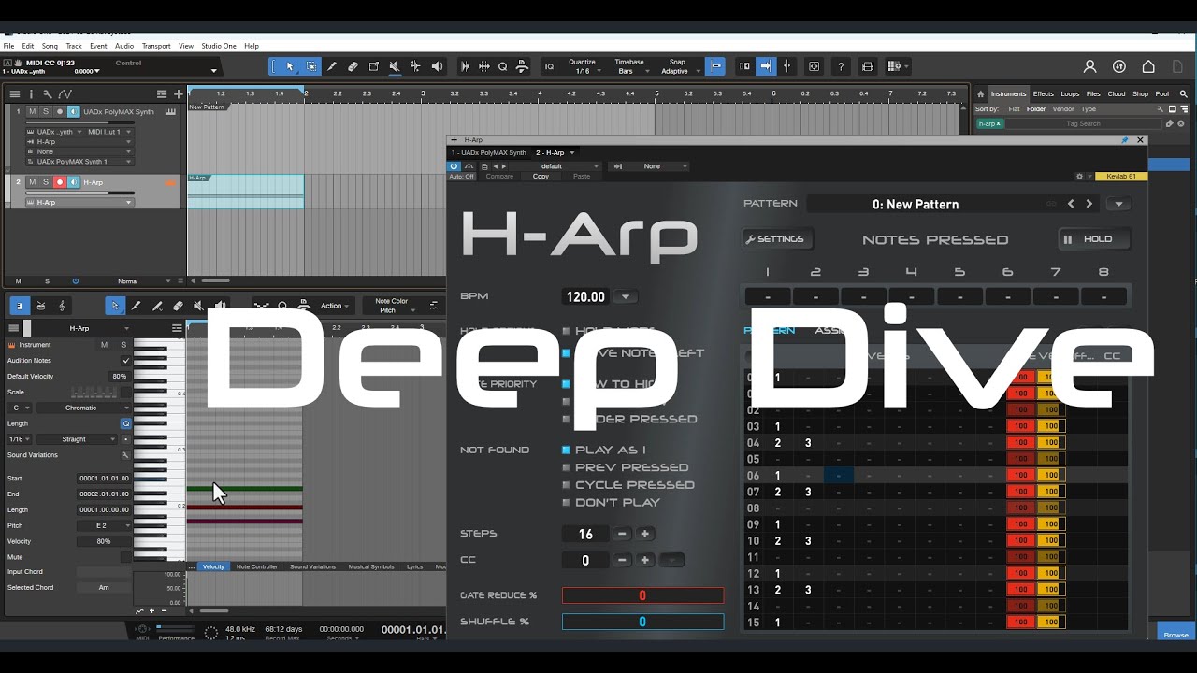Show automation curve icon in track header
Screen dimensions: 1197x673
click(65, 93)
